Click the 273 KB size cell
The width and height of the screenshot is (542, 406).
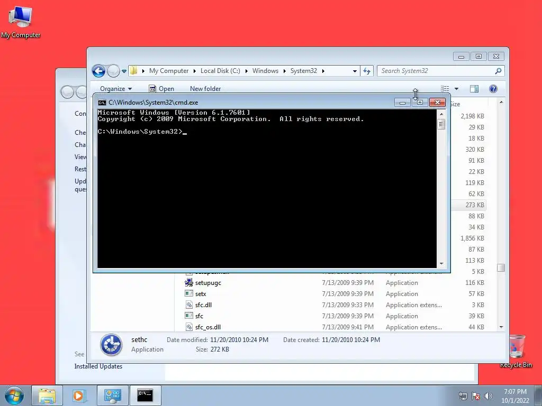[x=475, y=205]
